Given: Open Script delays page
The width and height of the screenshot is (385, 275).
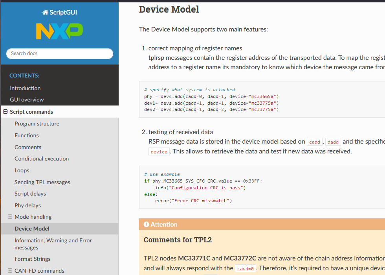Looking at the screenshot, I should click(x=30, y=194).
